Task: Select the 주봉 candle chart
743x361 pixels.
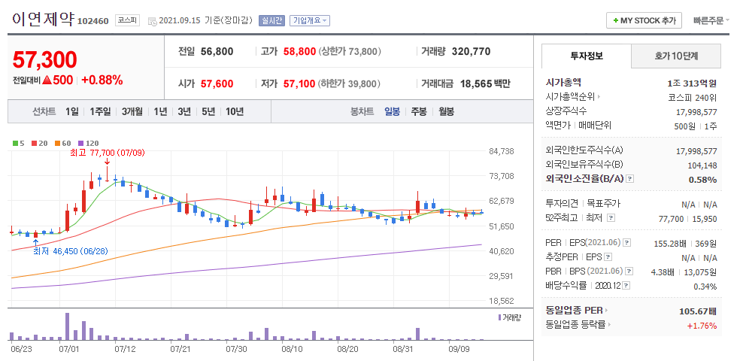Action: [x=419, y=112]
